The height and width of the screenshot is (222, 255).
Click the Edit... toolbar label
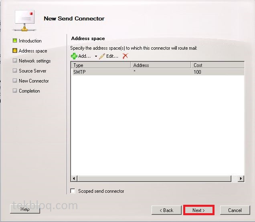112,56
